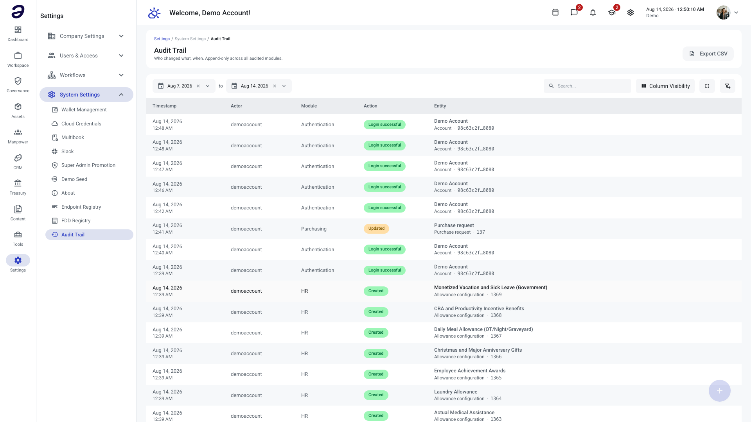Go to the Workspace module
The width and height of the screenshot is (751, 422).
(x=18, y=60)
